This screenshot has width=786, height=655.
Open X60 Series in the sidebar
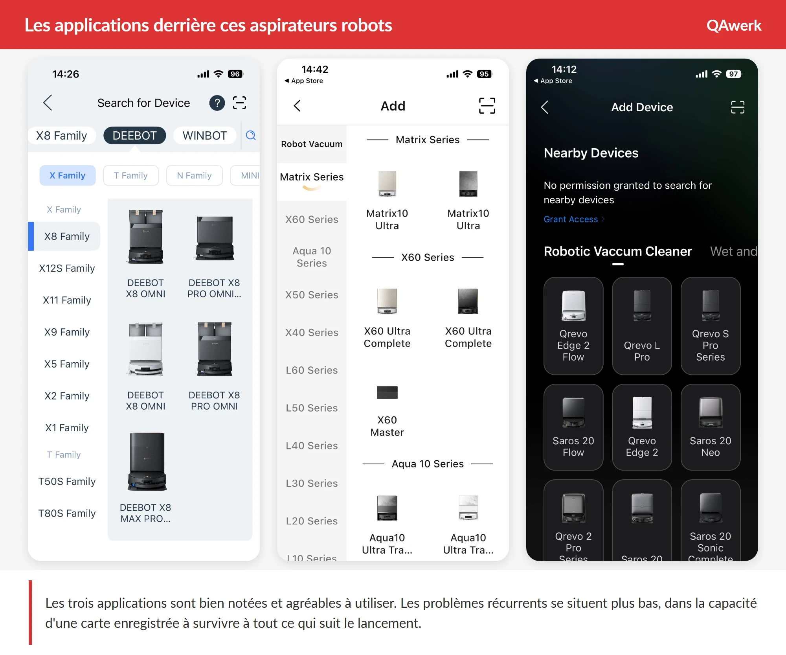[x=312, y=219]
